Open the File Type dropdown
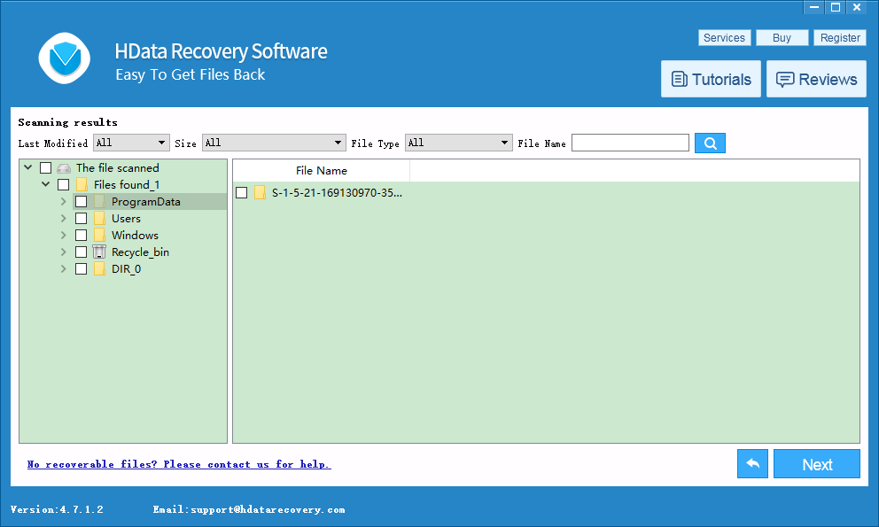The image size is (879, 527). [459, 143]
